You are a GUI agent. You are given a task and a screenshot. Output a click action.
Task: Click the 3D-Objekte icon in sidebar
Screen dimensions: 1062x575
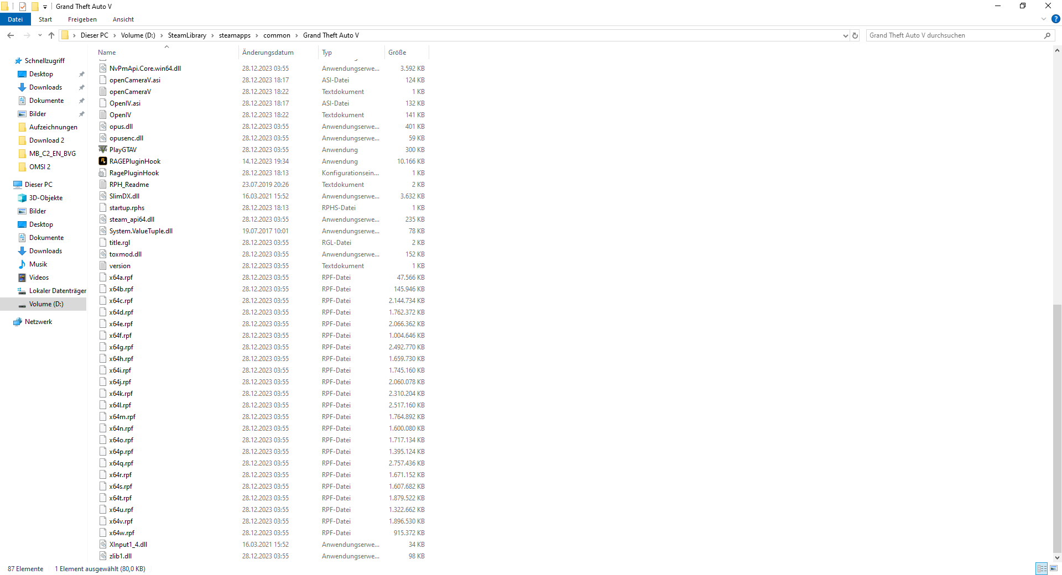[22, 198]
